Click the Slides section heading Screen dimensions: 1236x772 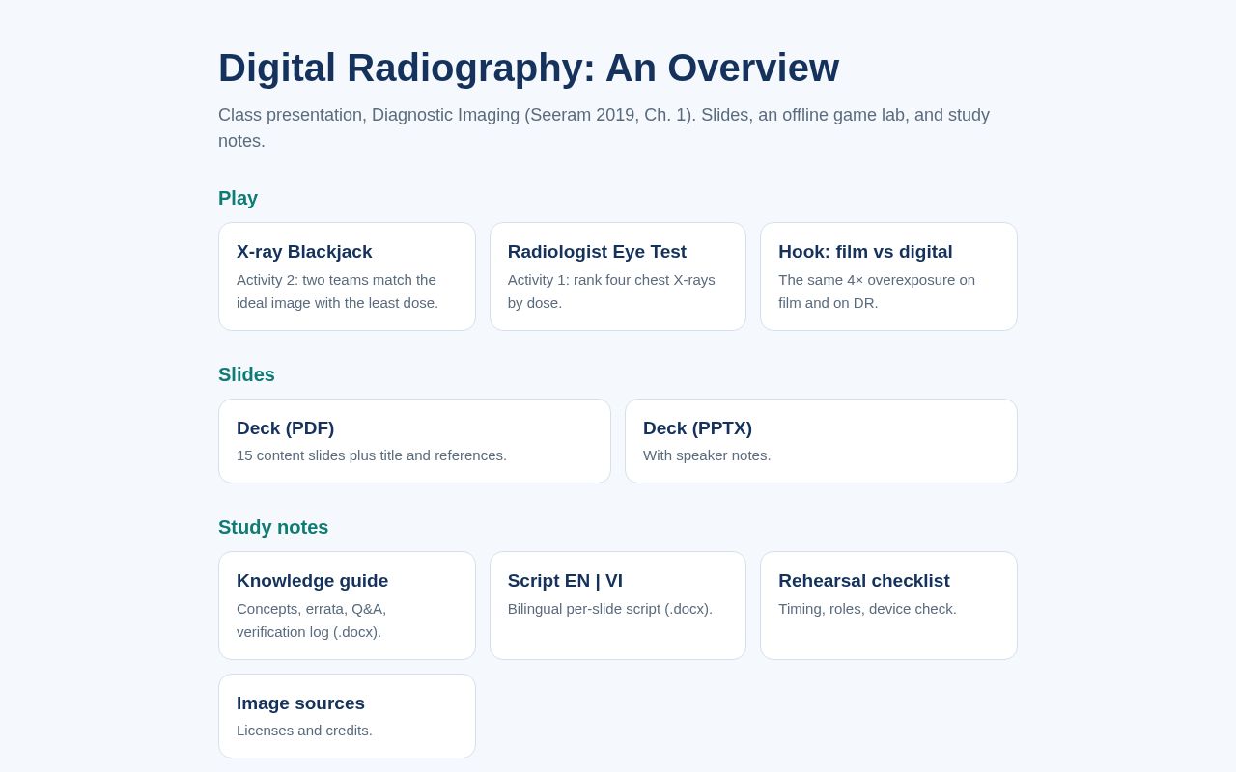[246, 374]
